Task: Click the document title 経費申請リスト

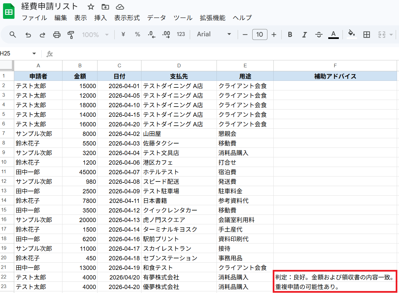Action: (x=50, y=6)
